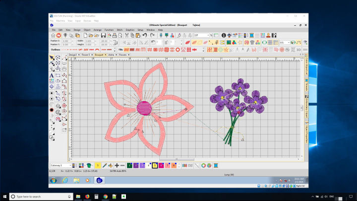Viewport: 357px width, 201px height.
Task: Toggle the ring-shaped fill type
Action: 178,50
